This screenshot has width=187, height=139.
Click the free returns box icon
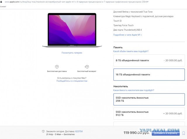tap(87, 67)
